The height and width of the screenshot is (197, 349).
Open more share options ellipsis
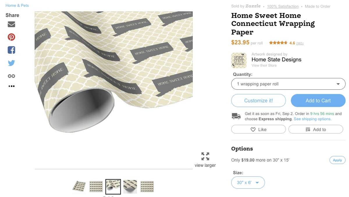tap(11, 86)
